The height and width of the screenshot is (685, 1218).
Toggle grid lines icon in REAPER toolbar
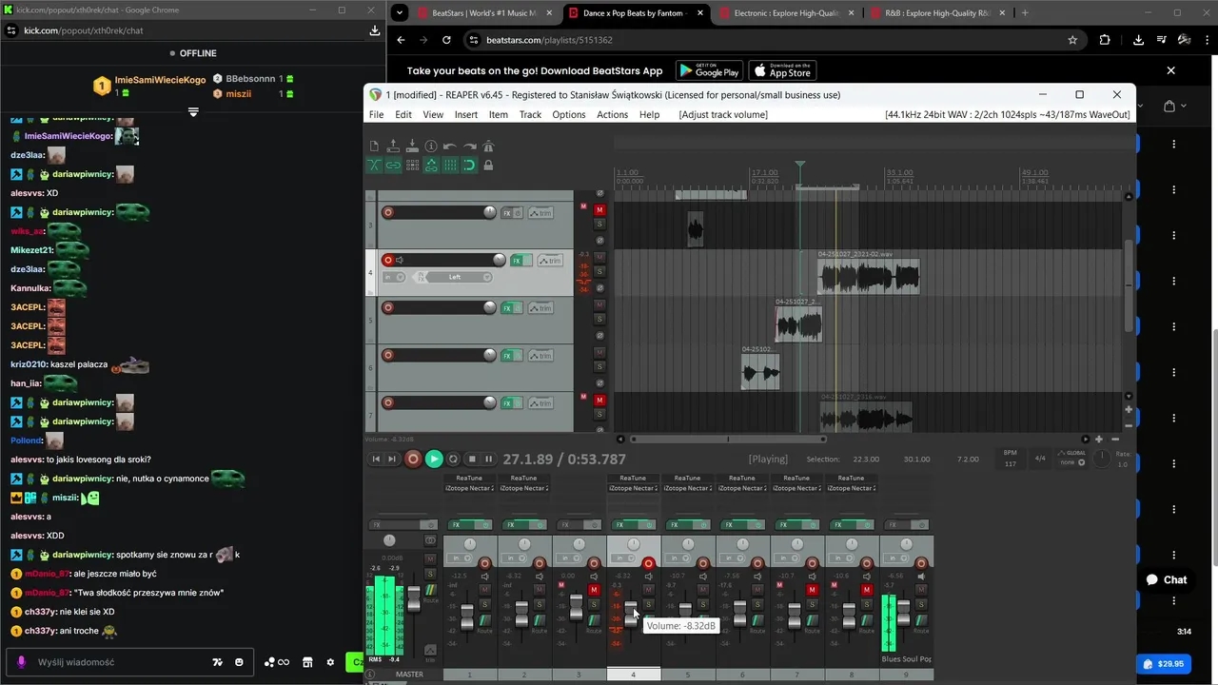(x=450, y=165)
